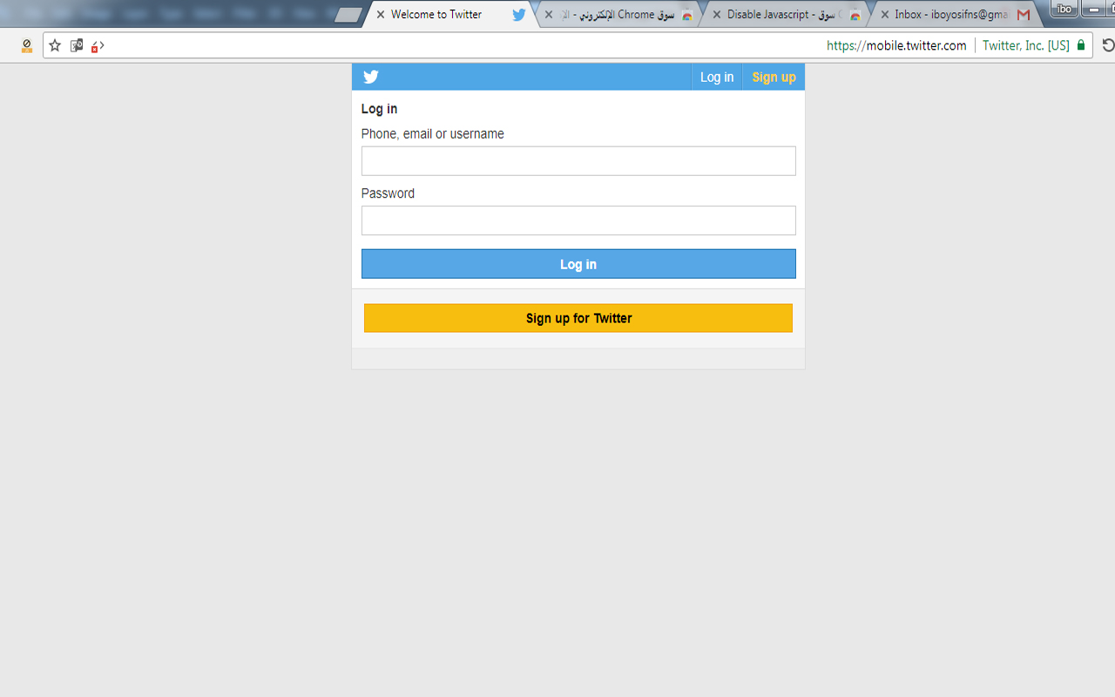Switch to the Gmail Inbox tab
Viewport: 1115px width, 697px height.
point(954,15)
